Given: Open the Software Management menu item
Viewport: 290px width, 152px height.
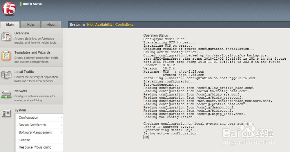Looking at the screenshot, I should (39, 132).
